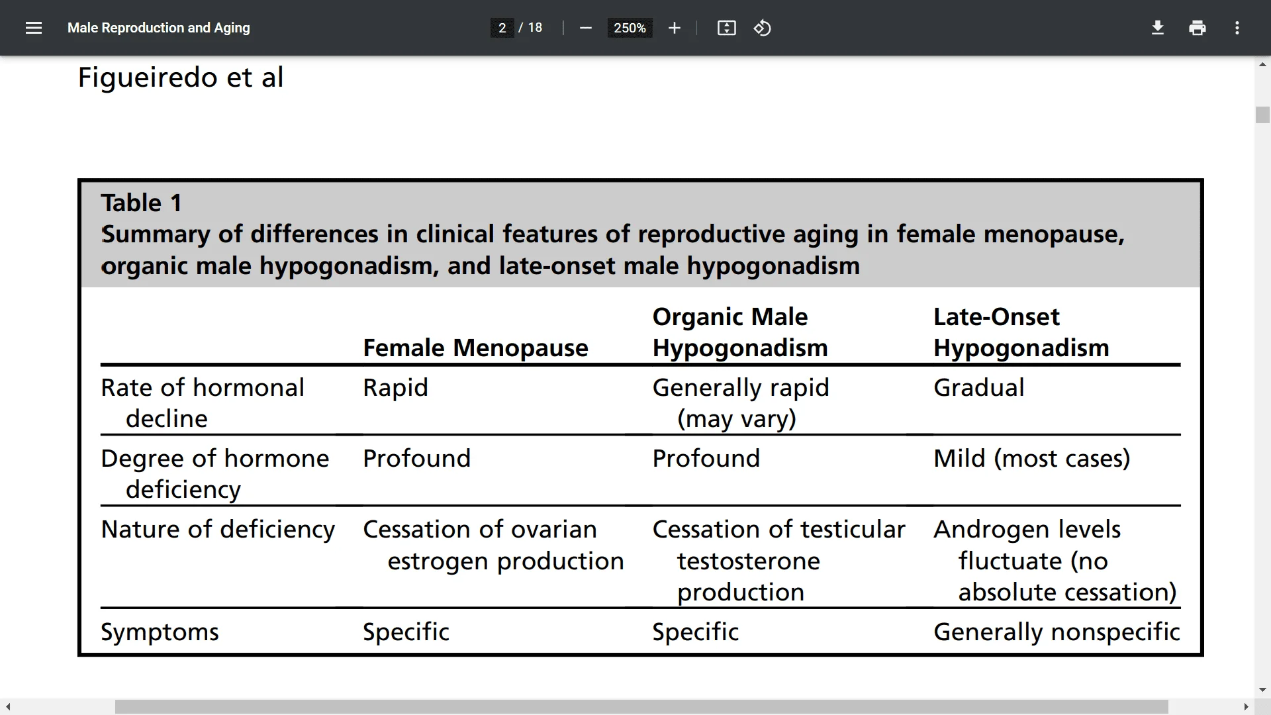The width and height of the screenshot is (1271, 715).
Task: Click the 'Female Menopause' column header
Action: pyautogui.click(x=475, y=348)
